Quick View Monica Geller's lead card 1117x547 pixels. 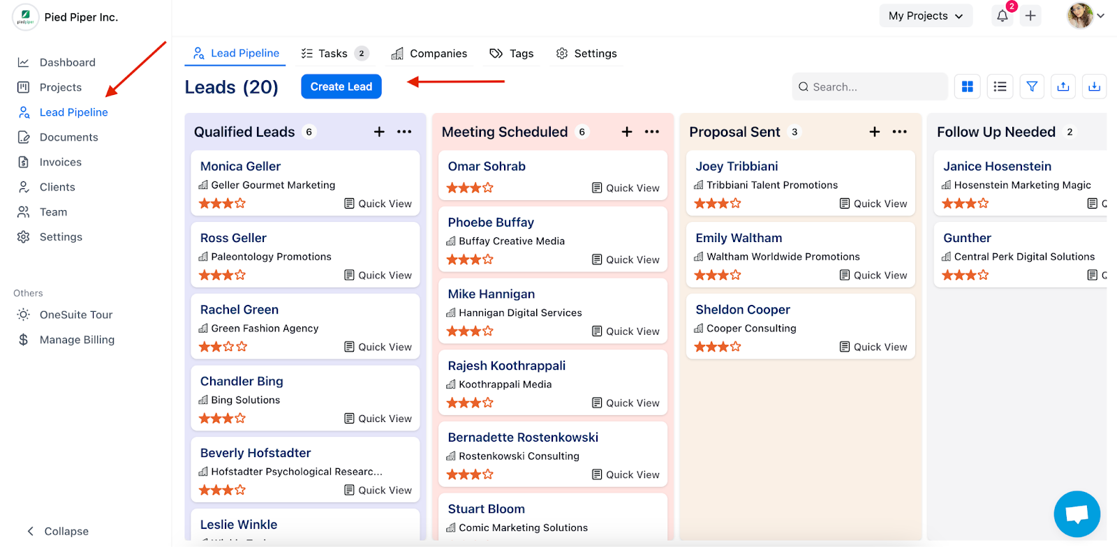click(x=378, y=204)
